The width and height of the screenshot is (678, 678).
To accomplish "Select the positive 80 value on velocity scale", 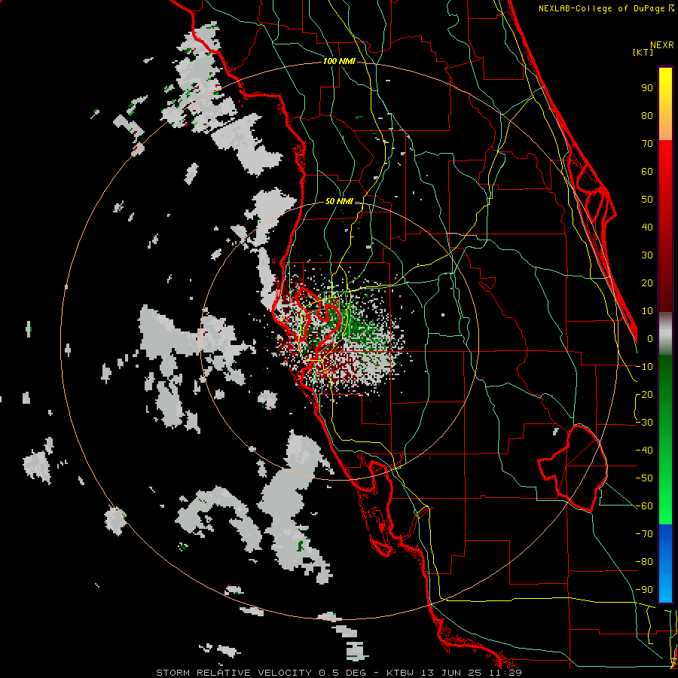I will 647,116.
